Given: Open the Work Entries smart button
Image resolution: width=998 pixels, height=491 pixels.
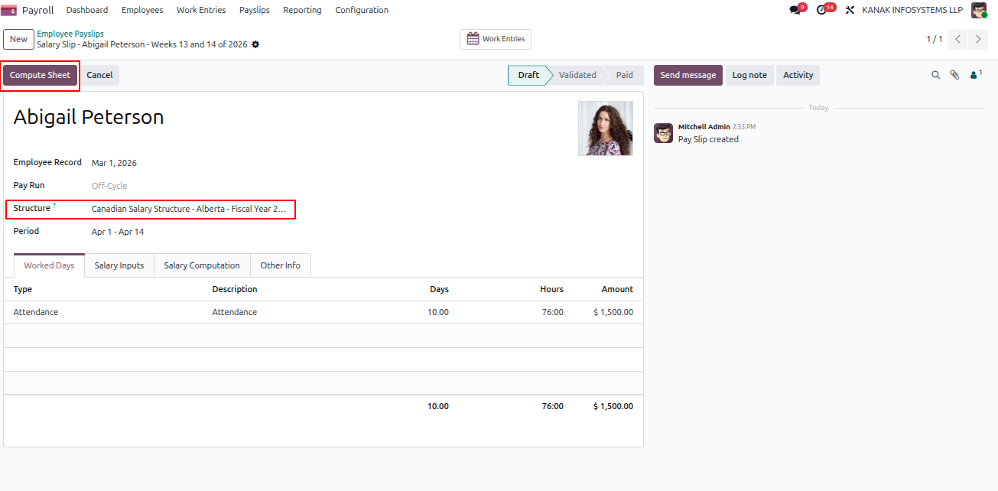Looking at the screenshot, I should (x=496, y=39).
